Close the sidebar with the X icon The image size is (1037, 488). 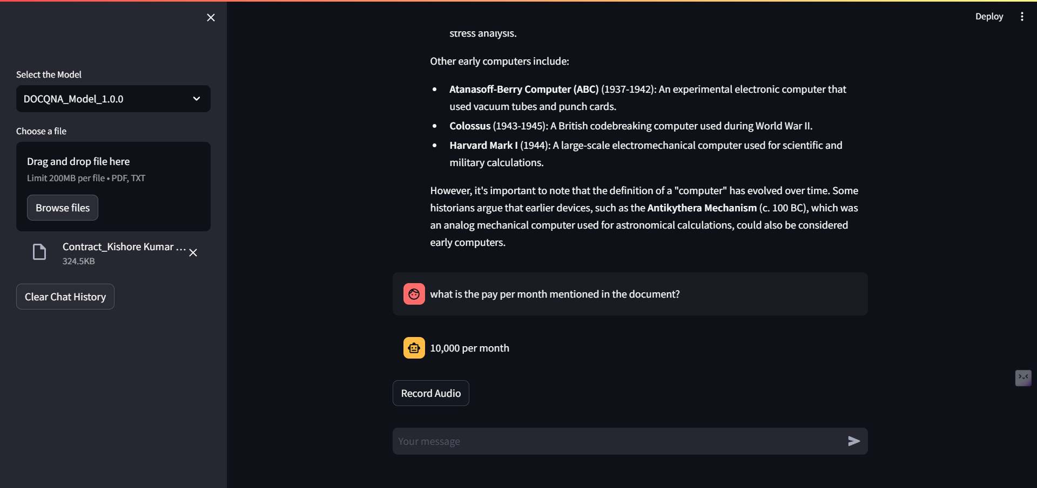[x=211, y=18]
